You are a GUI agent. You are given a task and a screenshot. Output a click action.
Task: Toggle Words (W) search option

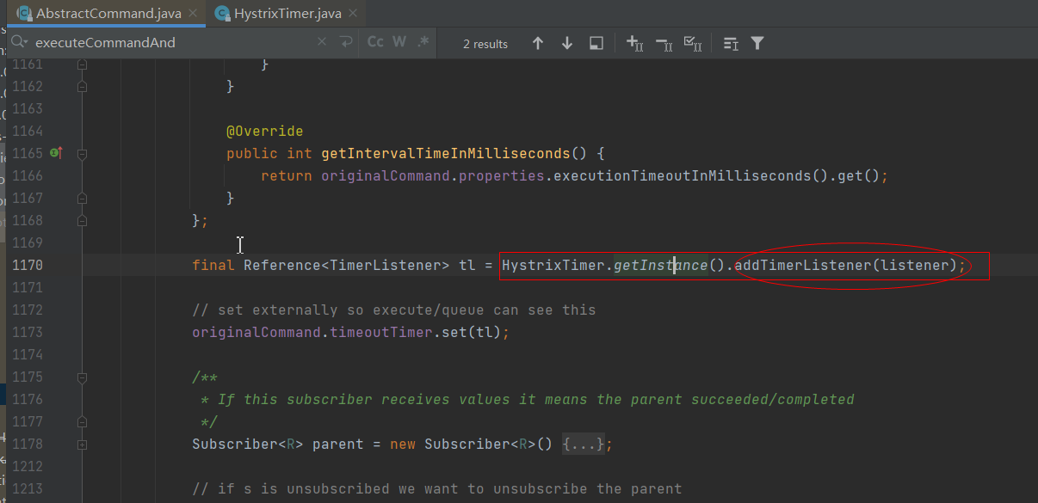pos(399,42)
